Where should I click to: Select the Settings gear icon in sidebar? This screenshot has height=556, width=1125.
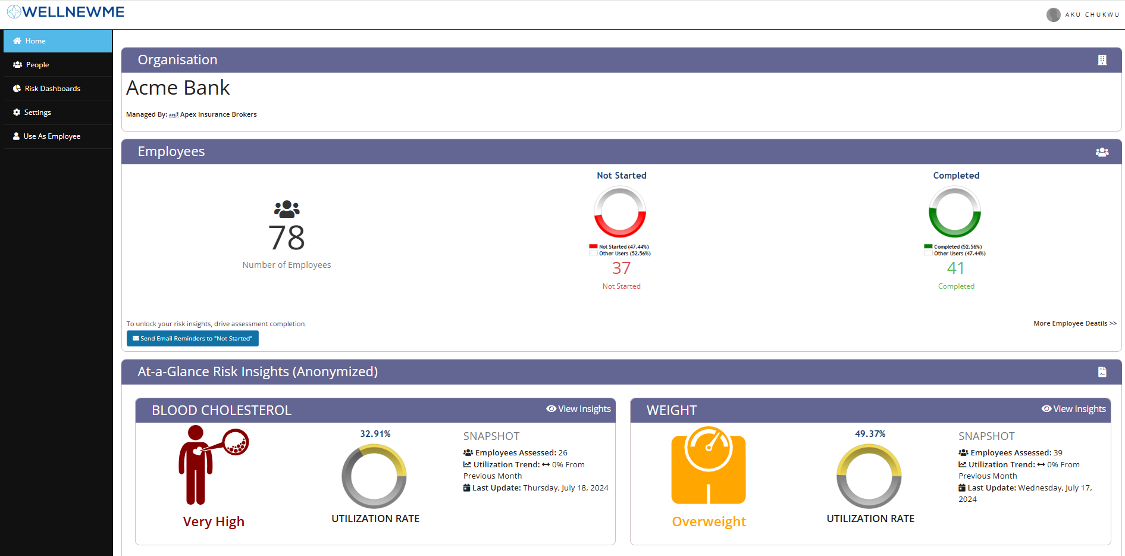coord(17,112)
